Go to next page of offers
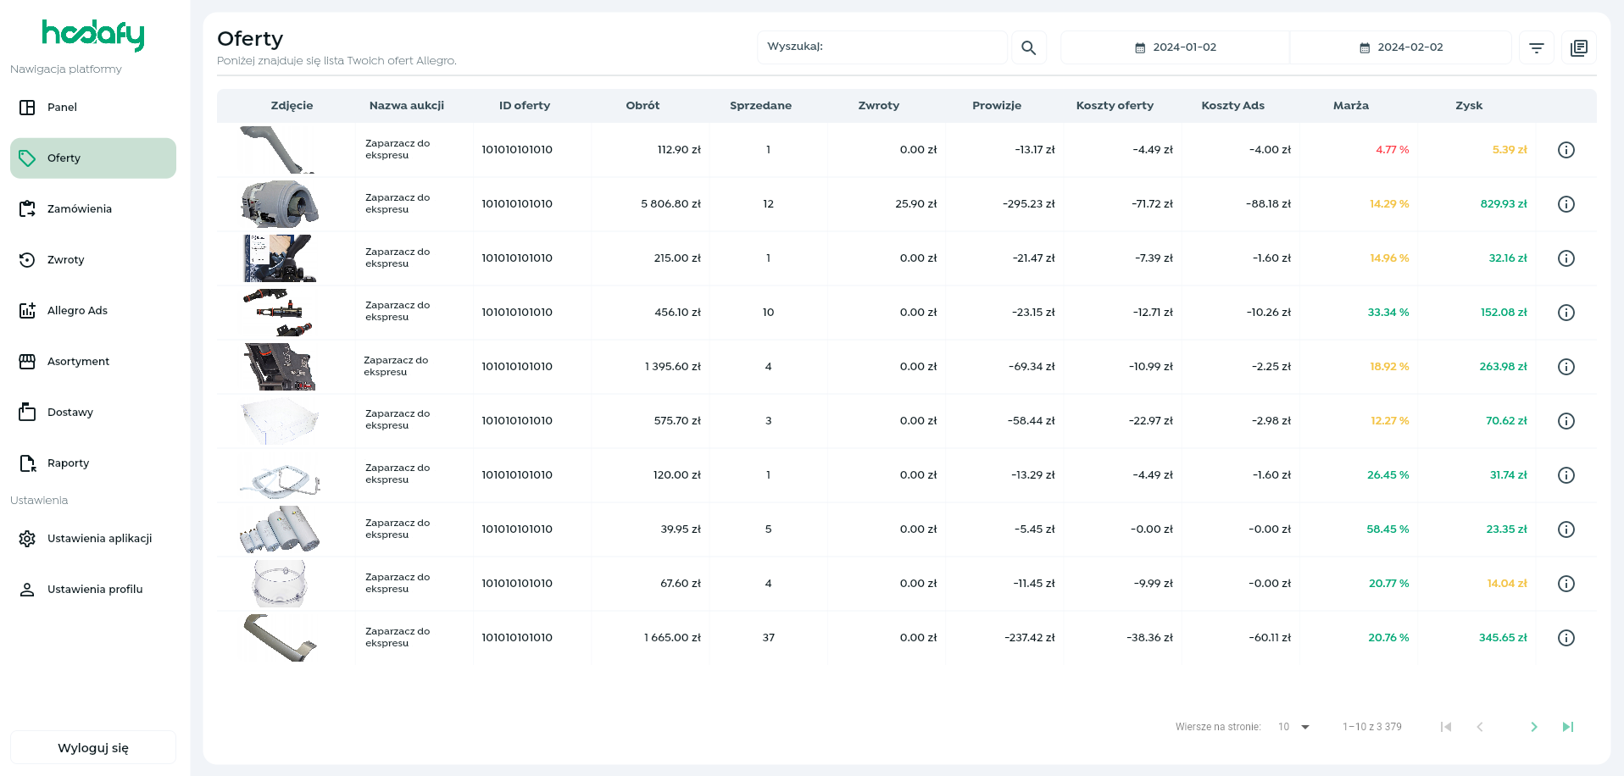This screenshot has height=776, width=1624. coord(1533,727)
